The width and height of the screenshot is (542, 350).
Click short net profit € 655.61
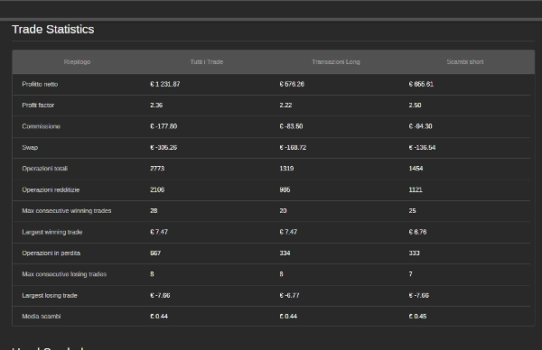point(421,84)
